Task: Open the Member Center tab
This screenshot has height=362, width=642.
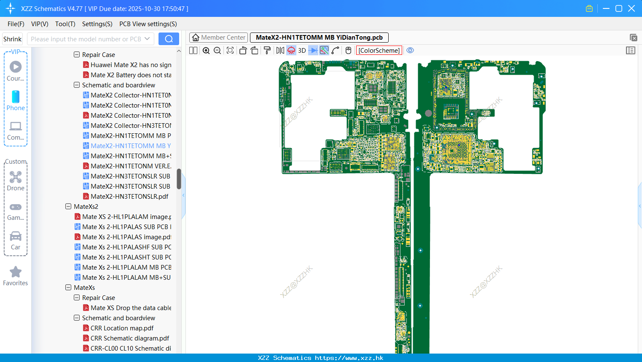Action: click(218, 38)
